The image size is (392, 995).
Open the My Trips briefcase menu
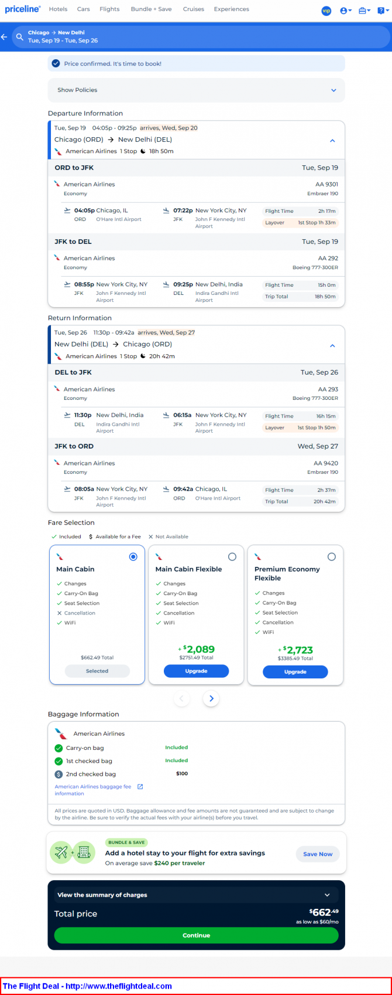(364, 11)
